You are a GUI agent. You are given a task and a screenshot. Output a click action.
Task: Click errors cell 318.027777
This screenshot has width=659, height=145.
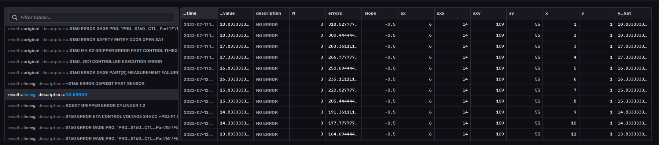point(343,25)
